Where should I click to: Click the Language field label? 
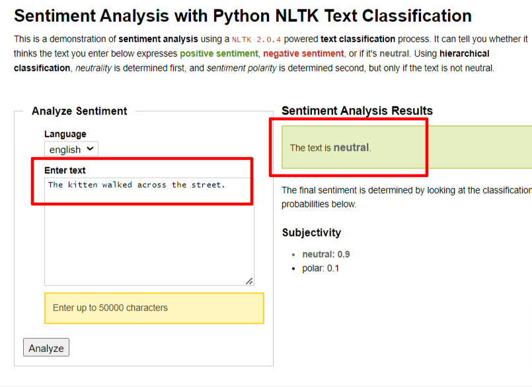[65, 134]
